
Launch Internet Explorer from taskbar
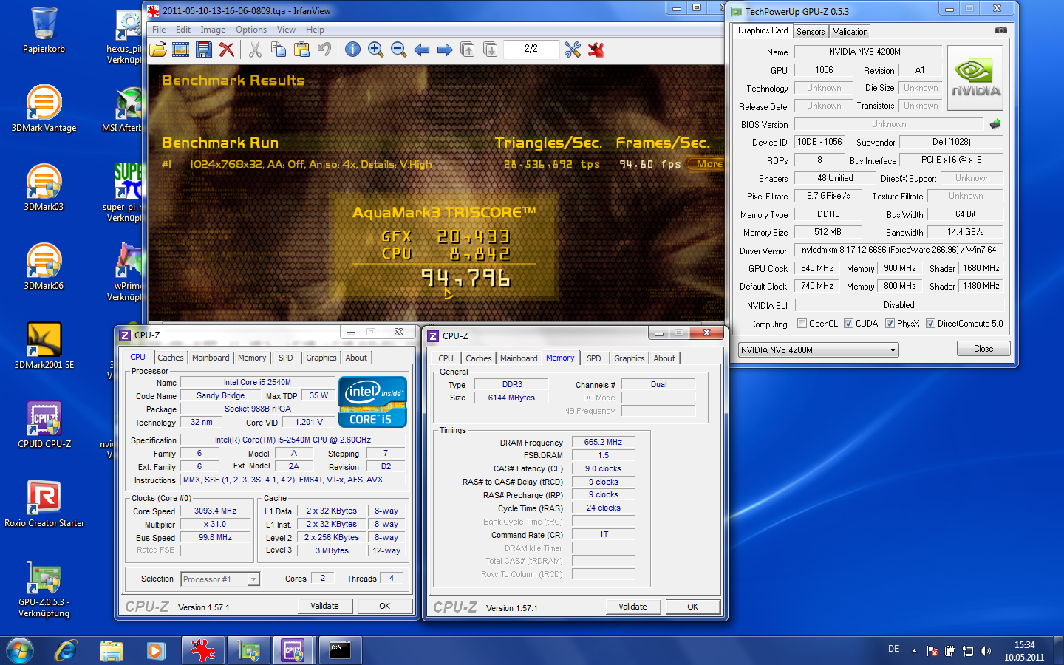66,650
